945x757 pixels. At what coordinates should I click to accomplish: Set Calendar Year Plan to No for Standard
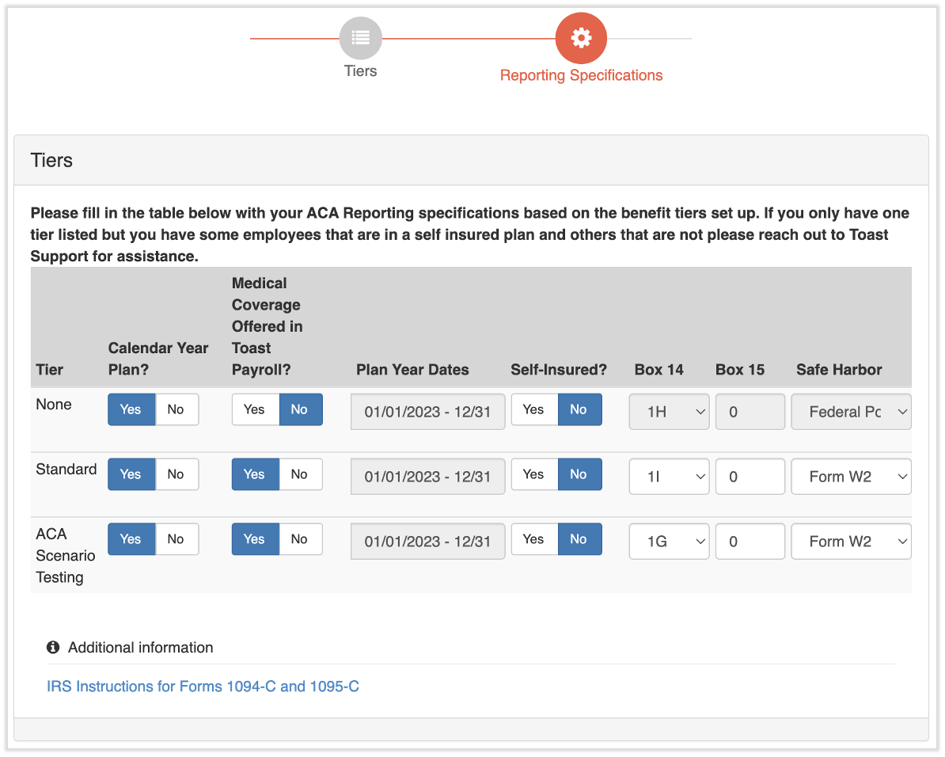[176, 474]
